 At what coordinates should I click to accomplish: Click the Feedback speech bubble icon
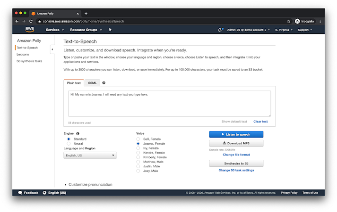20,193
